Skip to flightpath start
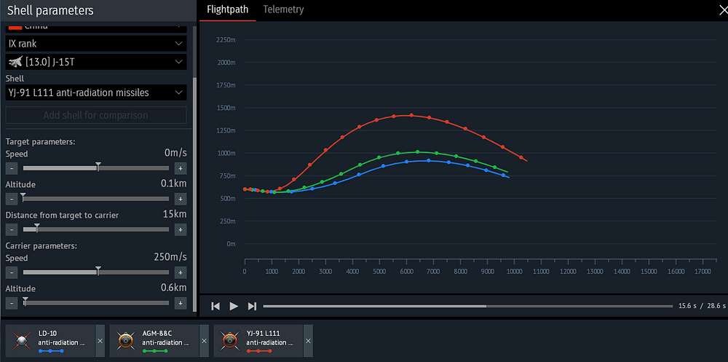This screenshot has width=728, height=362. (215, 306)
